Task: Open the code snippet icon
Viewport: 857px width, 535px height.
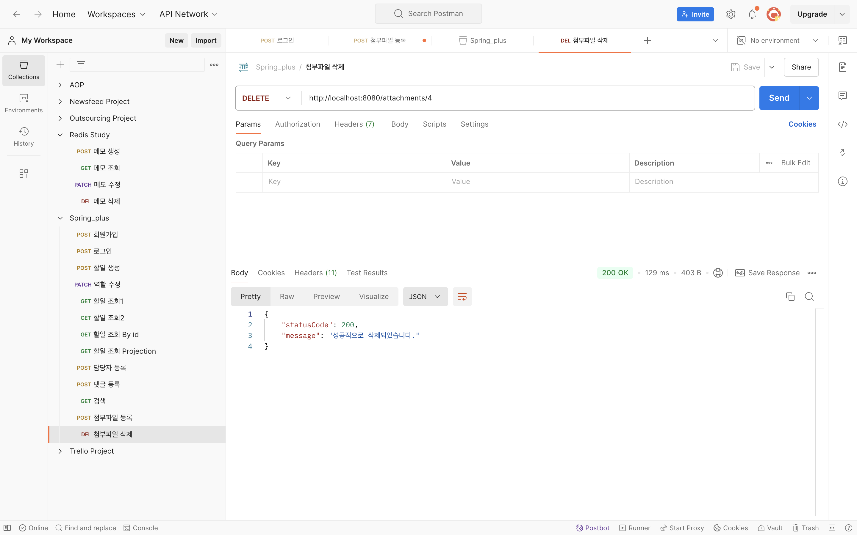Action: pos(842,124)
